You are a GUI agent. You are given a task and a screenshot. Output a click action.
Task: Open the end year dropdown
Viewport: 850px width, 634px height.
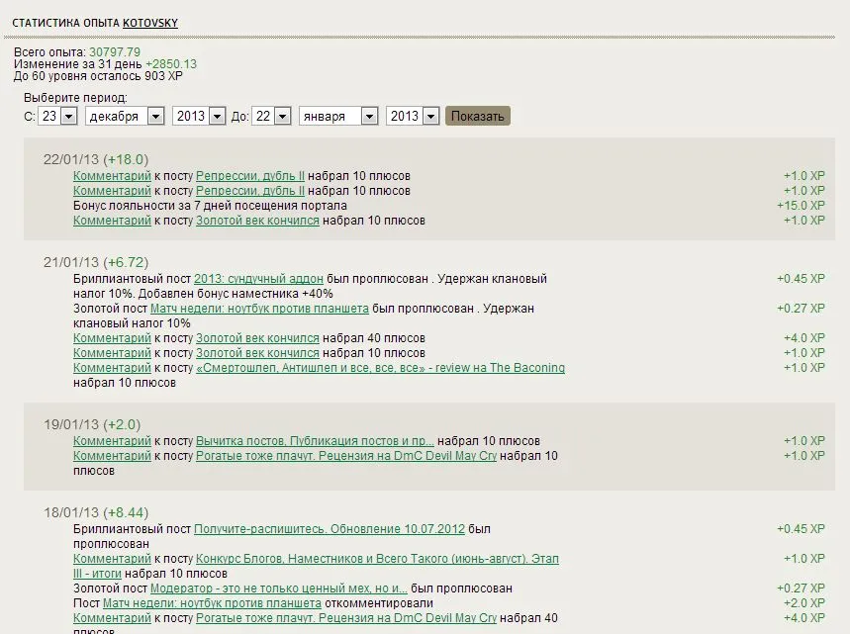click(x=413, y=117)
